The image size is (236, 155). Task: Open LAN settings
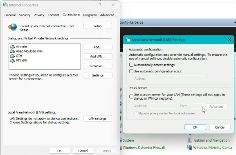click(97, 118)
